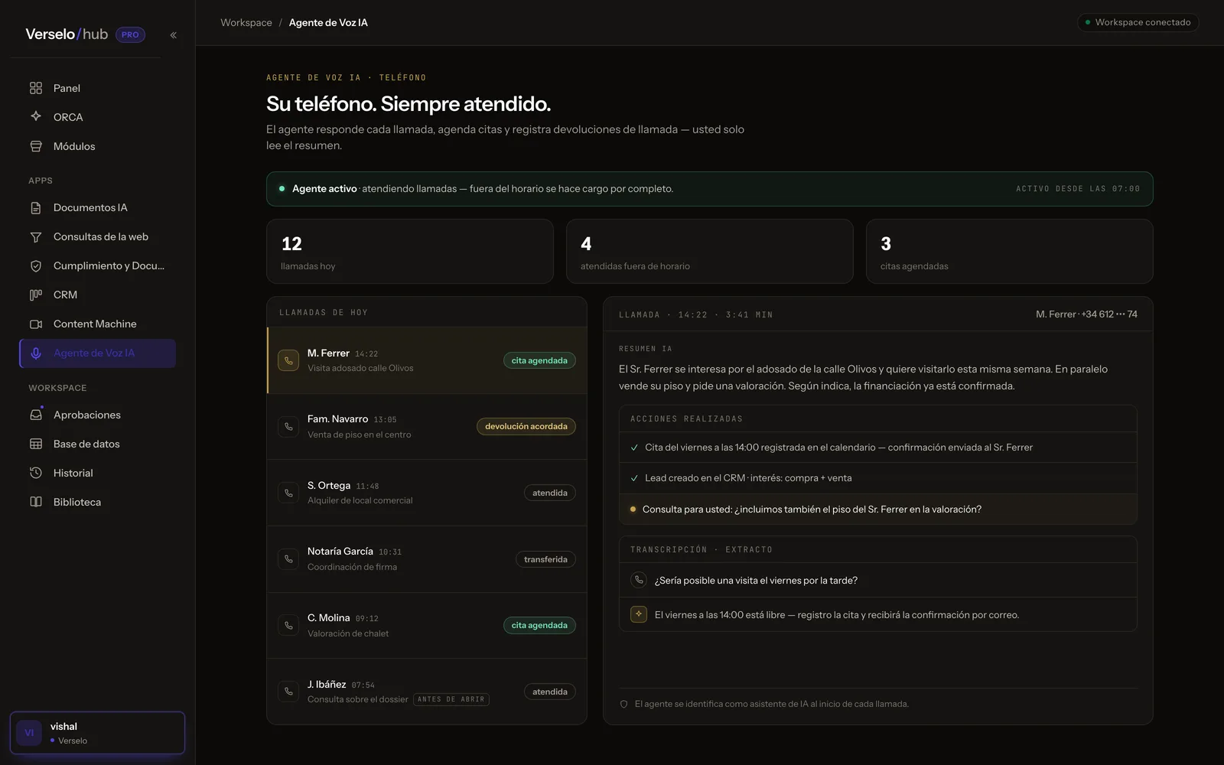Click the devolución acordada status tag
Image resolution: width=1224 pixels, height=765 pixels.
click(526, 427)
